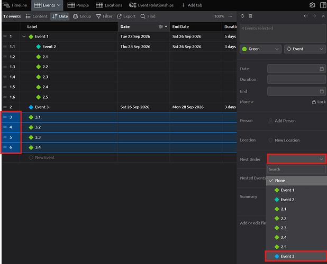The image size is (327, 264).
Task: Switch to the Locations tab
Action: point(109,5)
